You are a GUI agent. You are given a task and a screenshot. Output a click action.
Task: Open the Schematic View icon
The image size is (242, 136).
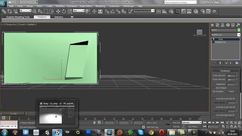pos(189,11)
